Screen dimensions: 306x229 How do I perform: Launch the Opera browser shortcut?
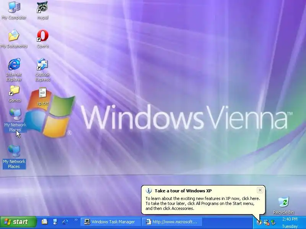(x=42, y=39)
